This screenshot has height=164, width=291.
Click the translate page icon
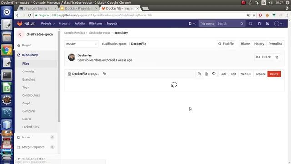click(248, 15)
